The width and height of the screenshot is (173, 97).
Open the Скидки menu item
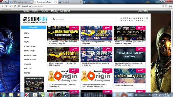[35, 11]
